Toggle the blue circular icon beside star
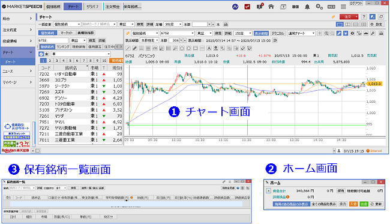Image resolution: width=390 pixels, height=224 pixels. (x=41, y=54)
